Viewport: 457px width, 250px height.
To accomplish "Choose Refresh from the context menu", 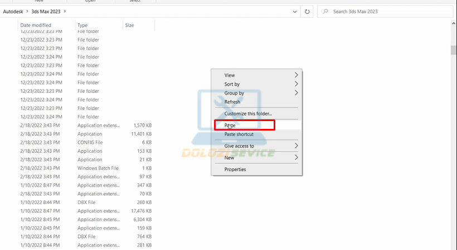I will (x=256, y=102).
